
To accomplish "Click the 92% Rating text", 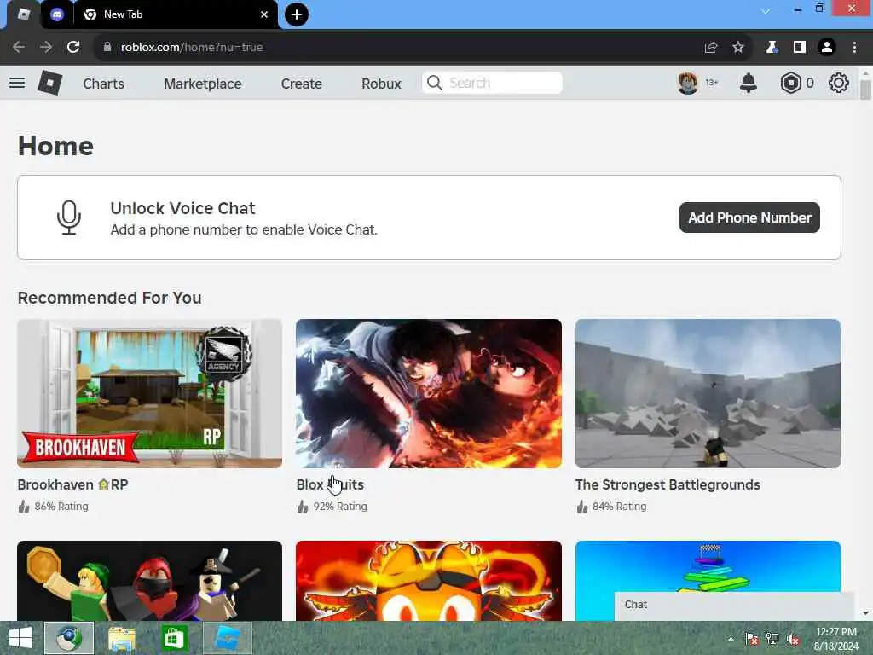I will (340, 507).
